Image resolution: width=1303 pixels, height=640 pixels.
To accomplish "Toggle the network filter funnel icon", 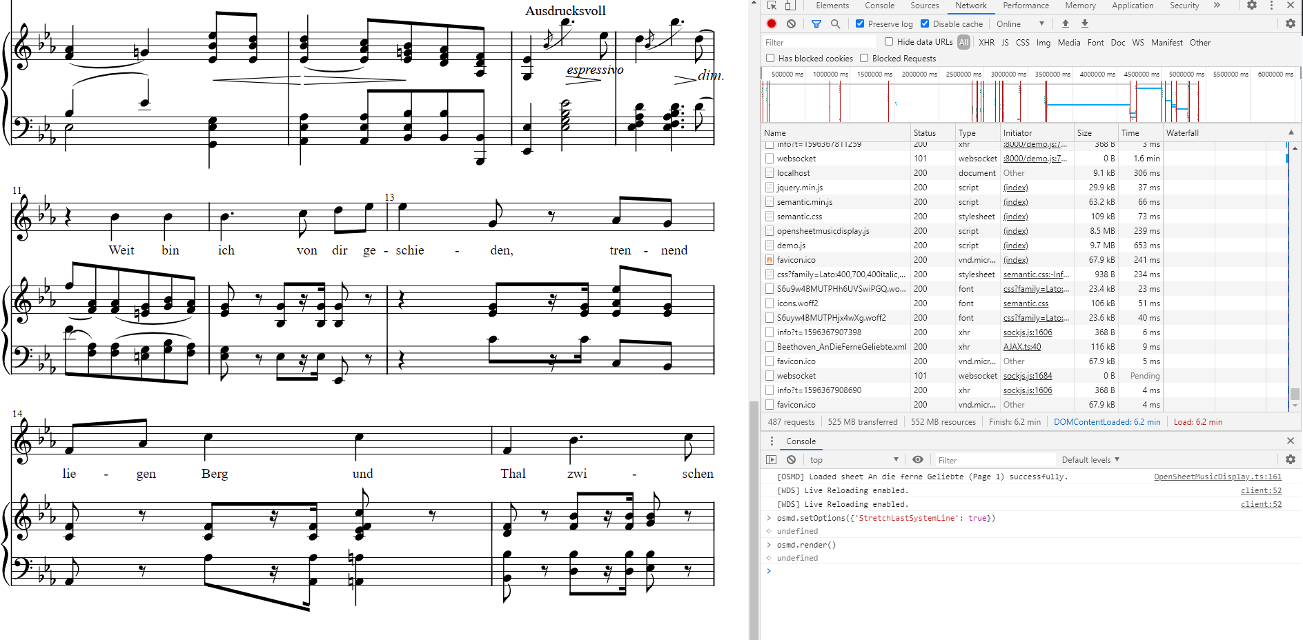I will point(816,23).
